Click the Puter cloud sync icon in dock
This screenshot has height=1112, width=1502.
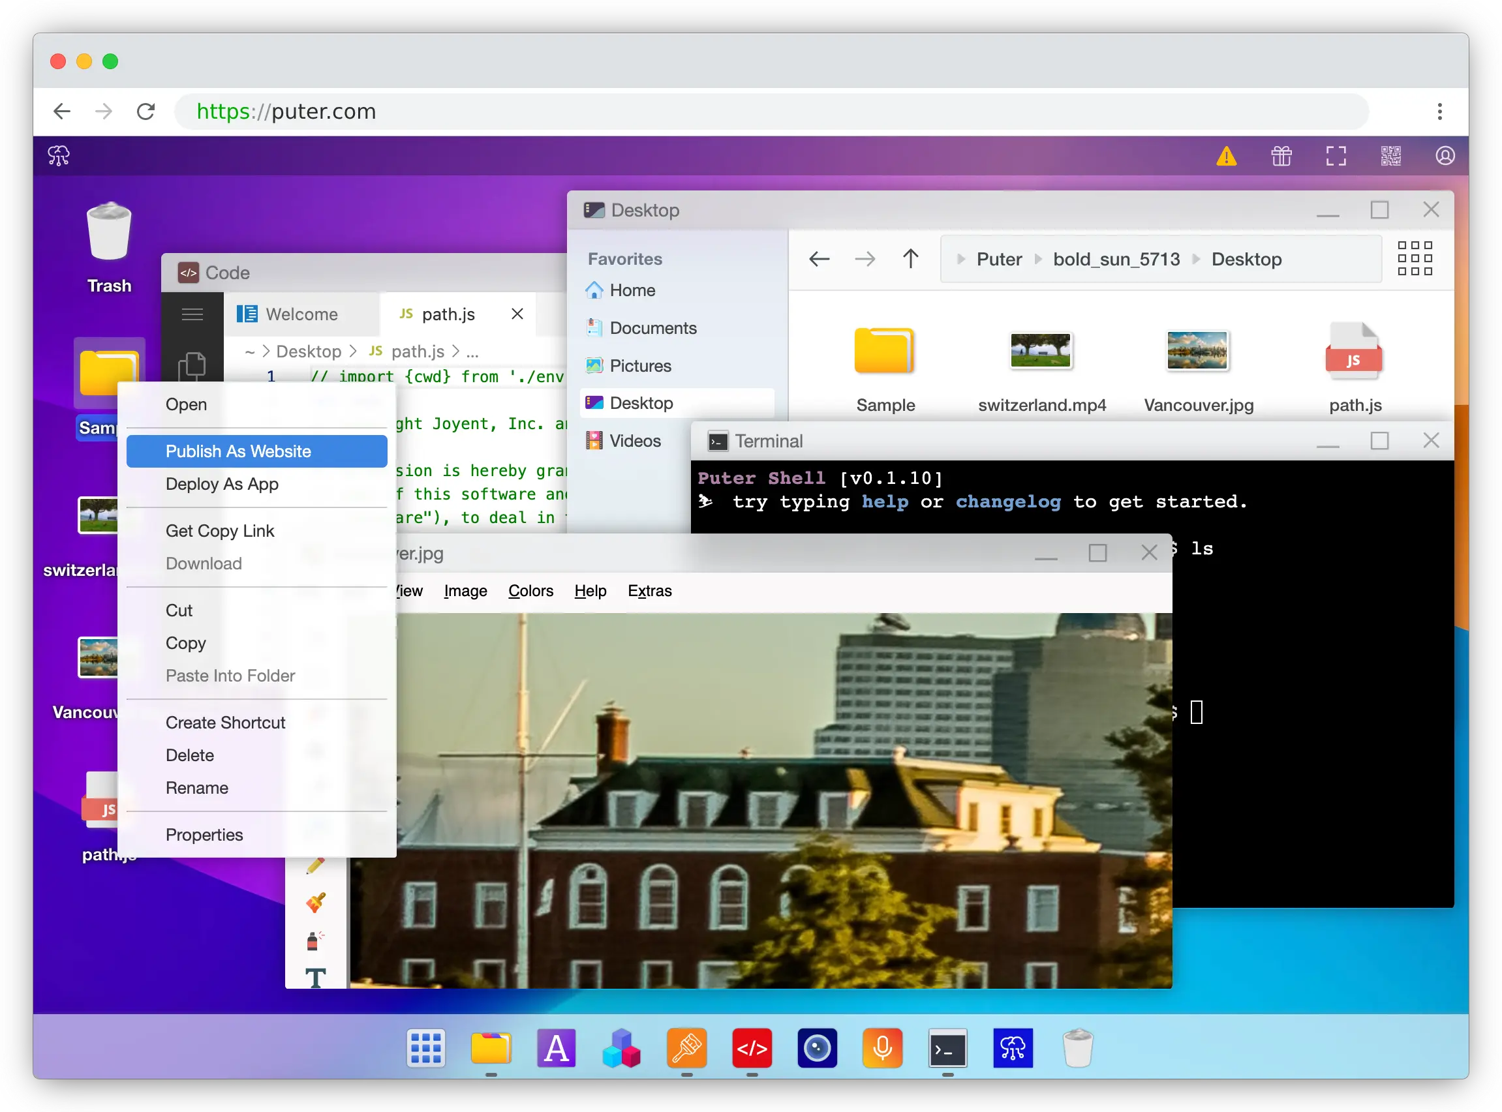coord(1013,1047)
